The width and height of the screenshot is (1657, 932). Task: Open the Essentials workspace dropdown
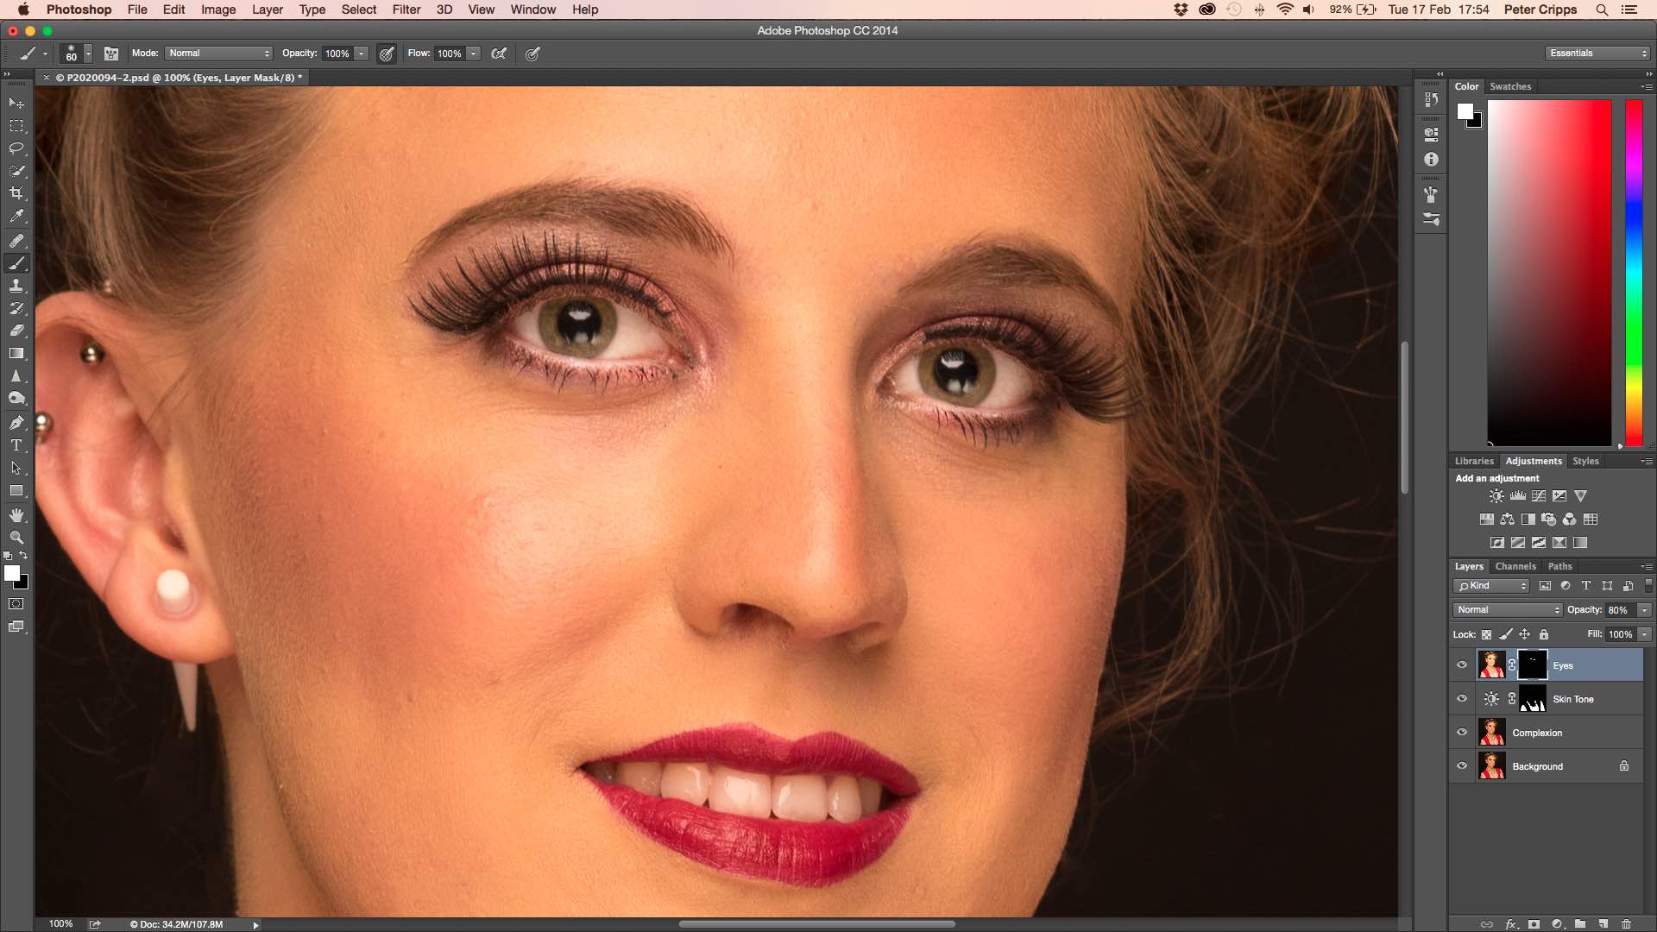1597,54
